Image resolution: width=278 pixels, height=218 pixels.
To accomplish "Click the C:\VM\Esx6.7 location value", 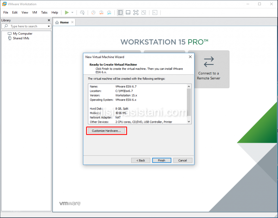I will tap(124, 91).
